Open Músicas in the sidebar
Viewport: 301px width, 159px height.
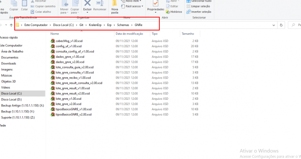[6, 75]
